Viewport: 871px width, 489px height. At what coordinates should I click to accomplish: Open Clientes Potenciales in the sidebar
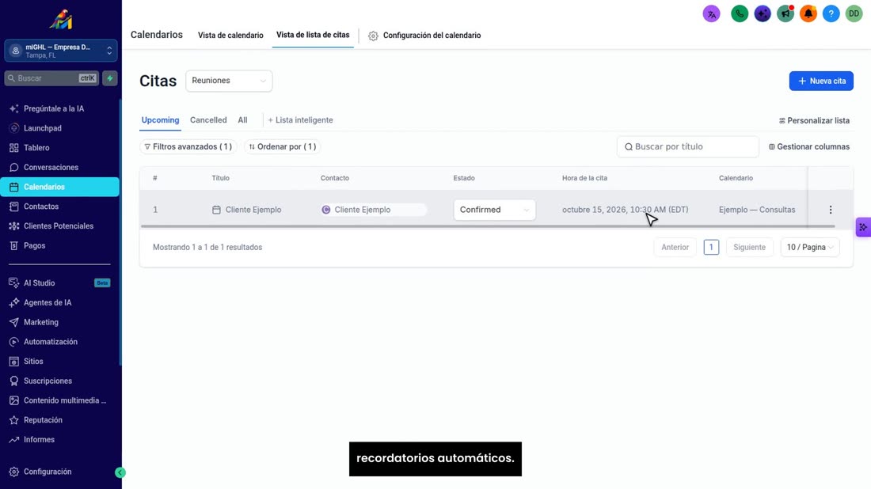coord(60,226)
